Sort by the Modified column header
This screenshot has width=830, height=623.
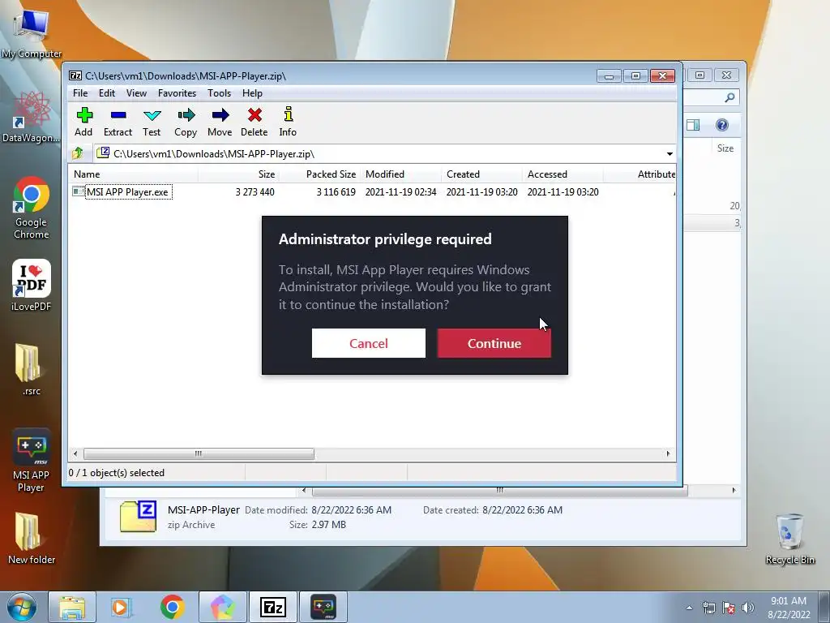(400, 174)
